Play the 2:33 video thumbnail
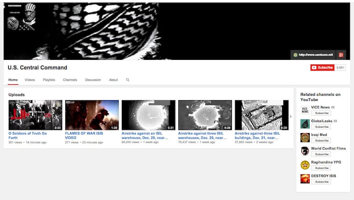 pos(35,115)
